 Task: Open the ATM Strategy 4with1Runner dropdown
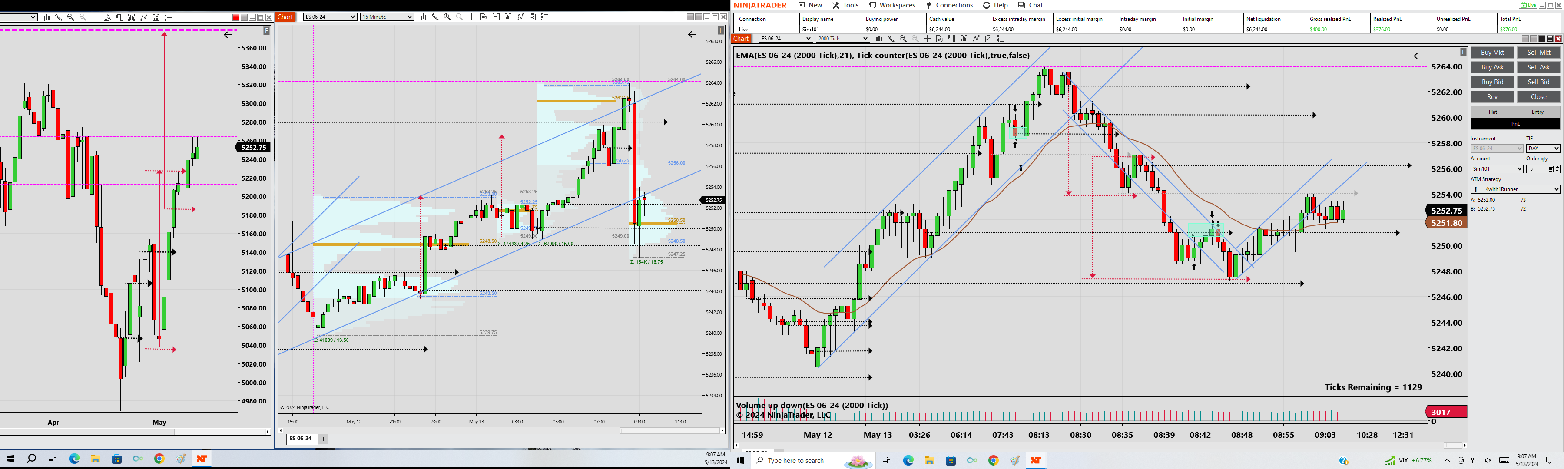click(x=1515, y=189)
